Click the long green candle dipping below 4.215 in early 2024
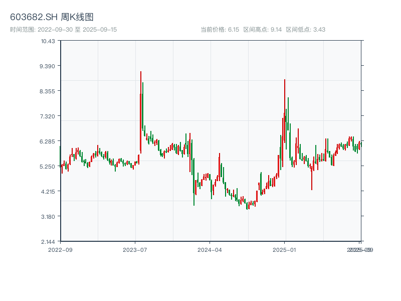This screenshot has width=401, height=301. coord(194,182)
